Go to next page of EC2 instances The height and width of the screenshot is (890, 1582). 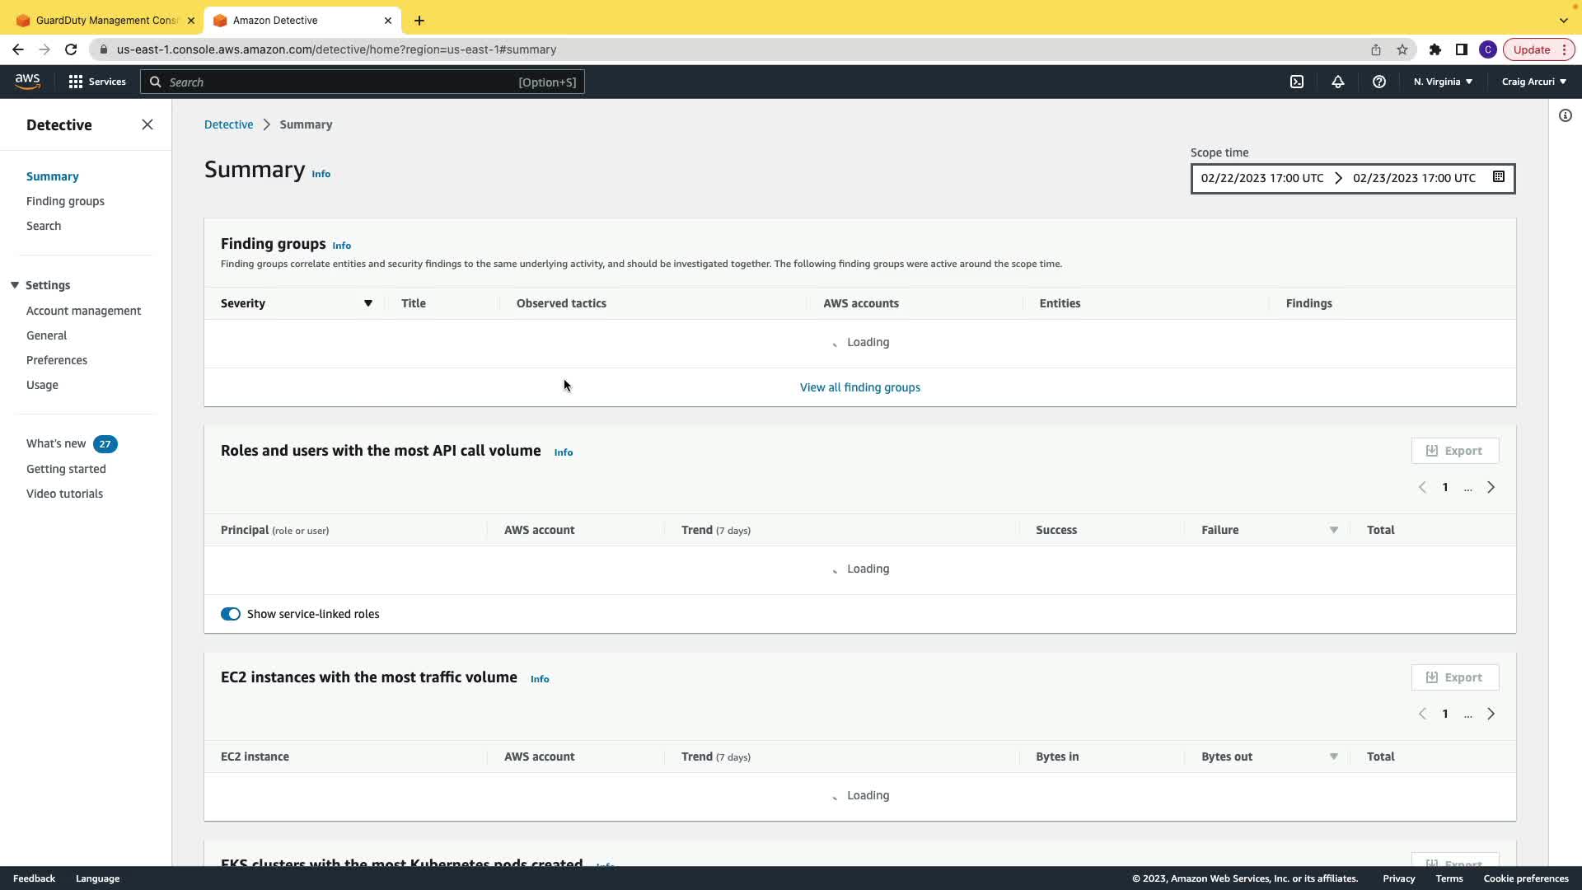coord(1491,714)
